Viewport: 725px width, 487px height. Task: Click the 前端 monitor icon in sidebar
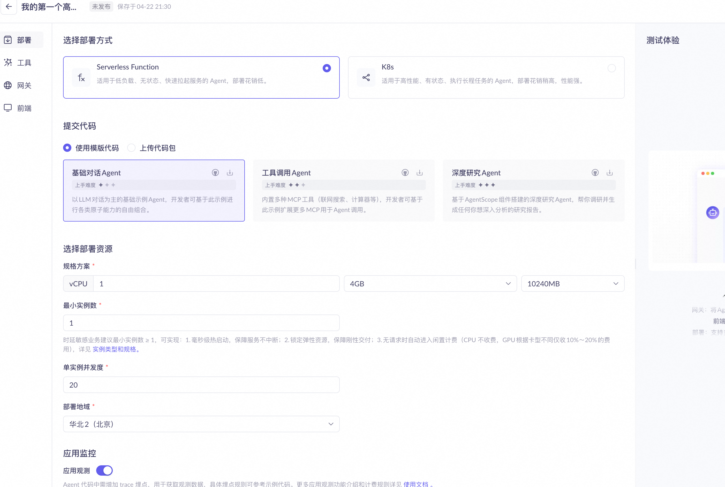(8, 108)
